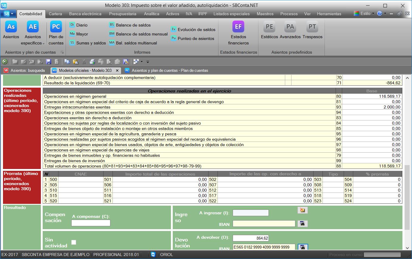This screenshot has width=412, height=259.
Task: Close the Modelo 303 document tab
Action: (117, 71)
